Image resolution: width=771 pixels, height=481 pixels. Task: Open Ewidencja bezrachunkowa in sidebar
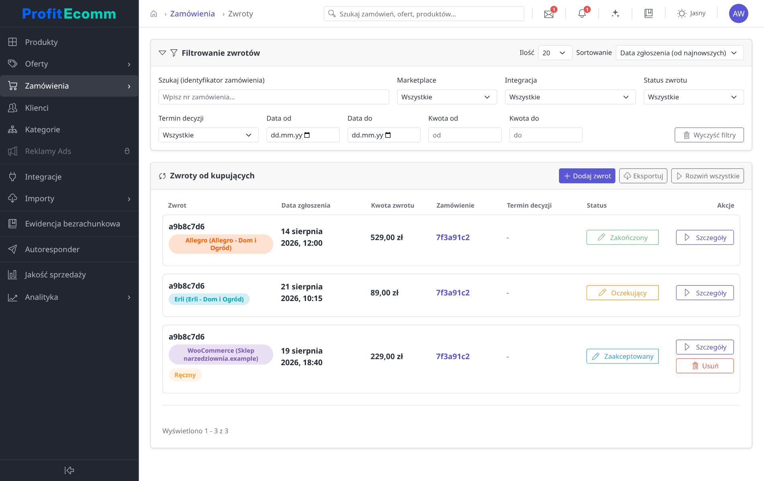pos(69,224)
